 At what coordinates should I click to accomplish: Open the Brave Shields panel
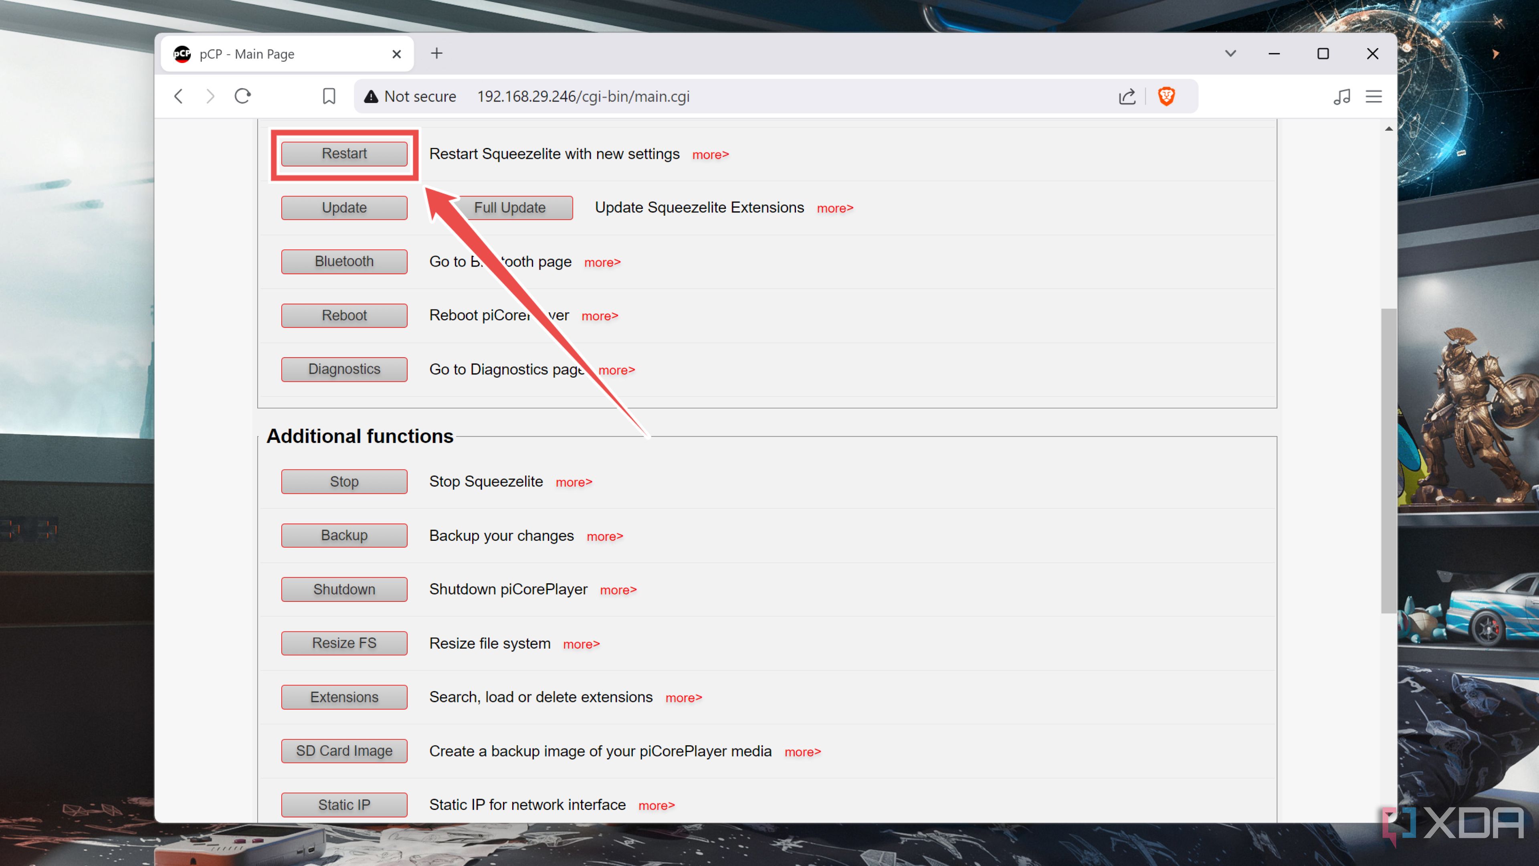(1166, 96)
